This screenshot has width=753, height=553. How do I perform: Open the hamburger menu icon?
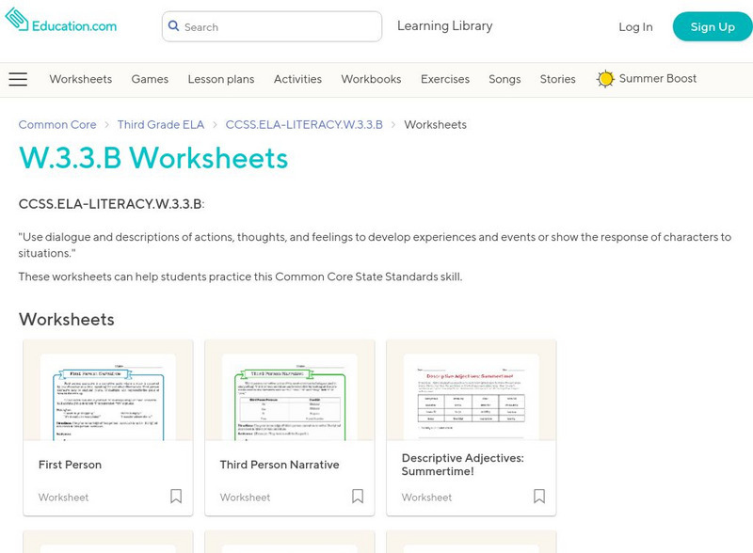18,79
